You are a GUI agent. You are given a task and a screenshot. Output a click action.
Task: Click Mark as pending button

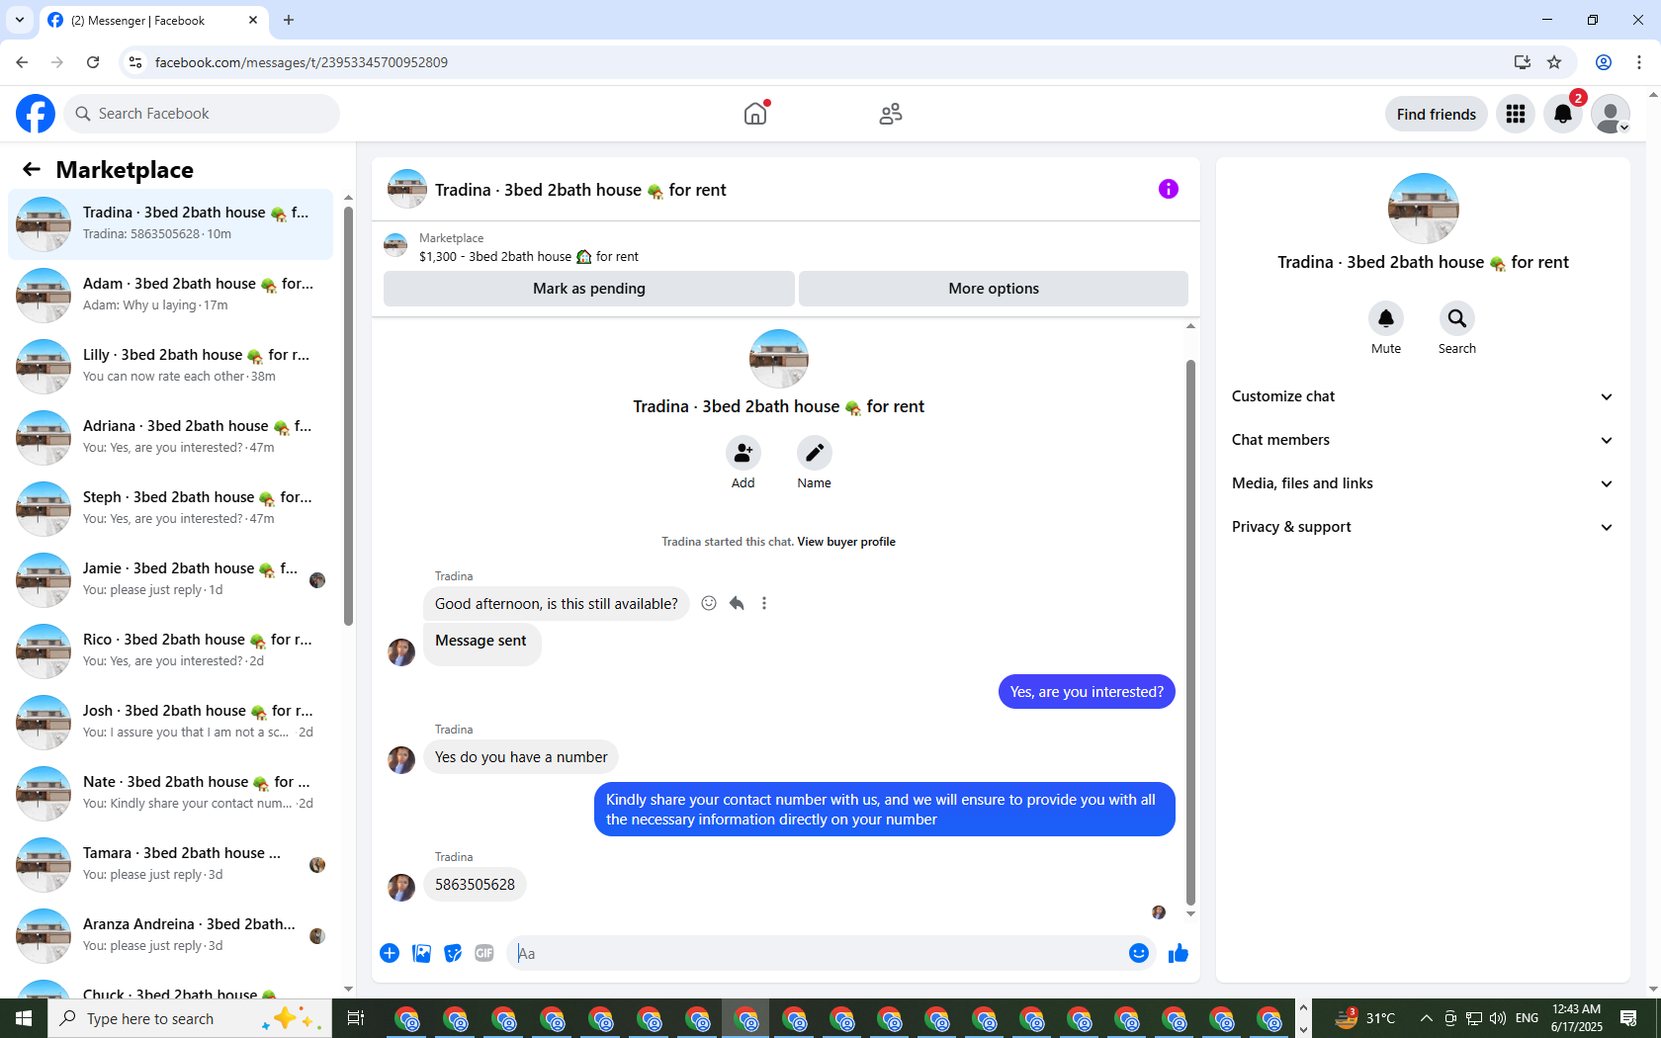(589, 289)
